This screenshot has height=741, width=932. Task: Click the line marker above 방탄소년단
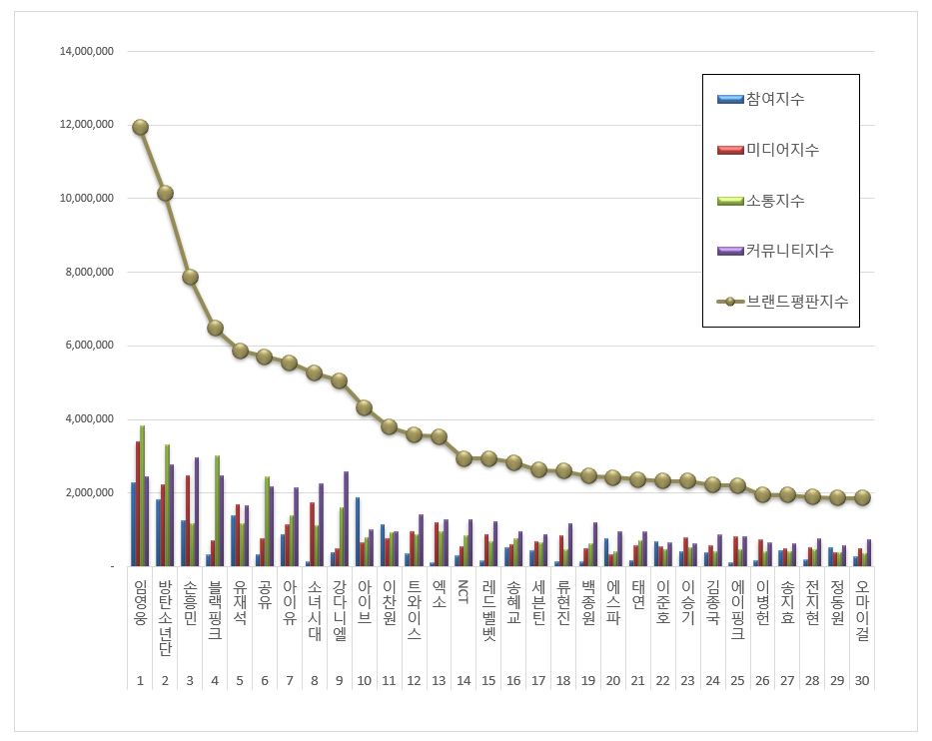(165, 193)
